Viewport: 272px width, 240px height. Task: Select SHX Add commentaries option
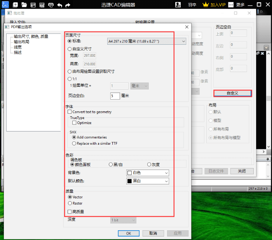[74, 137]
